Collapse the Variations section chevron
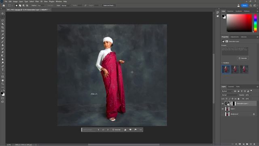The image size is (259, 146). point(222,63)
